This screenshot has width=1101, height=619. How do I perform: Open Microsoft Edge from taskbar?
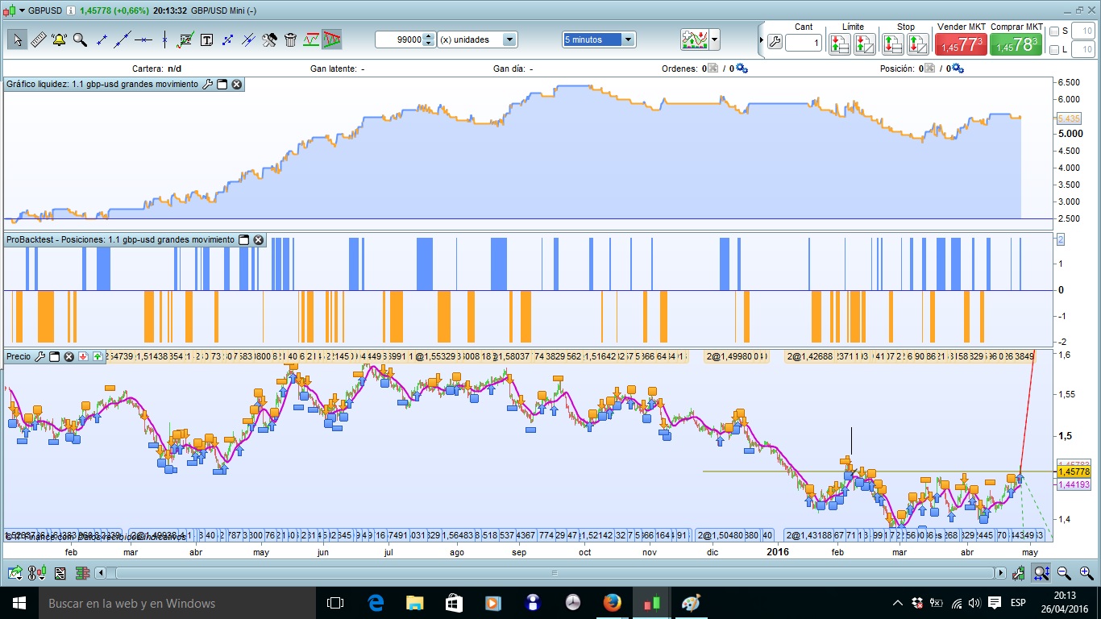[376, 603]
